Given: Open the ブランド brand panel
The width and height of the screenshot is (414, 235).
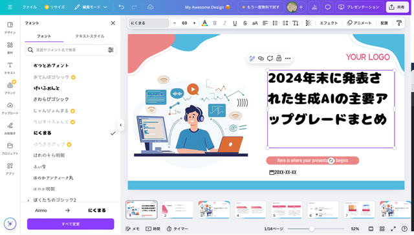Looking at the screenshot, I should coord(10,88).
